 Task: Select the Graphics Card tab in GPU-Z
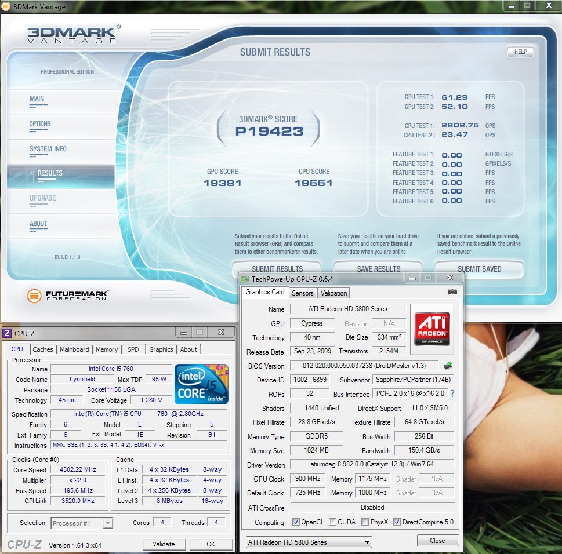[x=265, y=292]
